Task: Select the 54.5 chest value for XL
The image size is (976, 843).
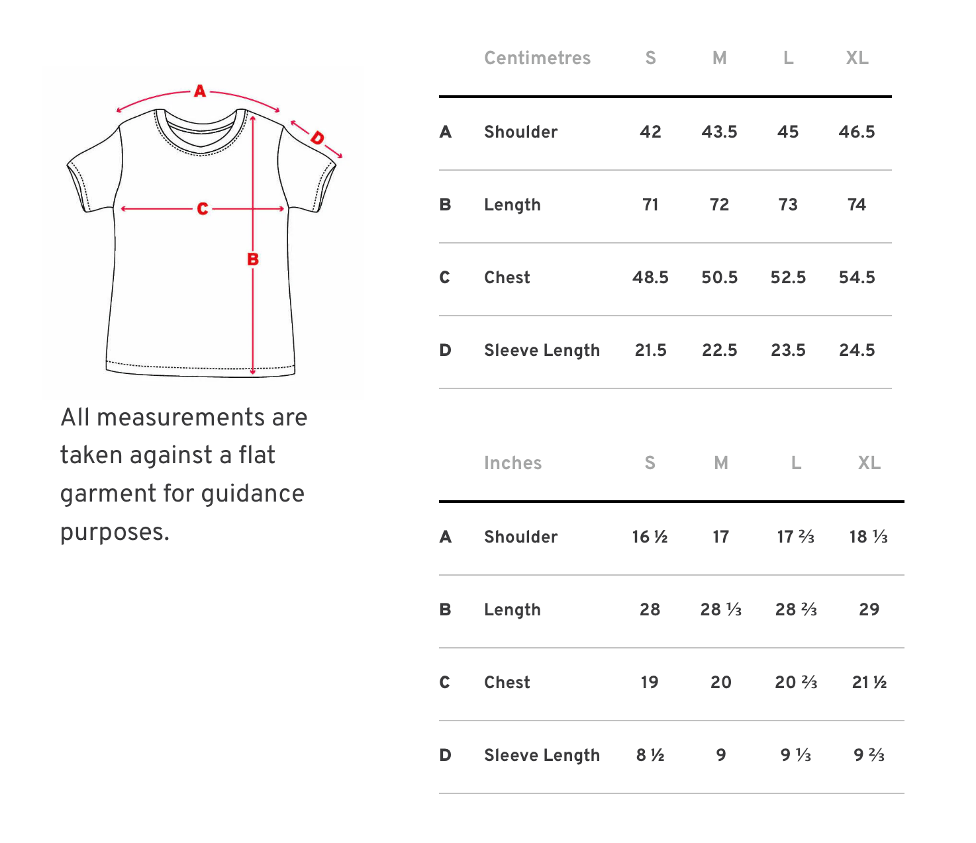Action: coord(857,278)
